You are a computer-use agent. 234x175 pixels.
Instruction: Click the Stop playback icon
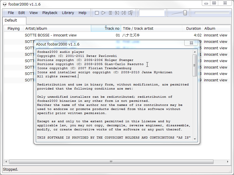click(97, 13)
